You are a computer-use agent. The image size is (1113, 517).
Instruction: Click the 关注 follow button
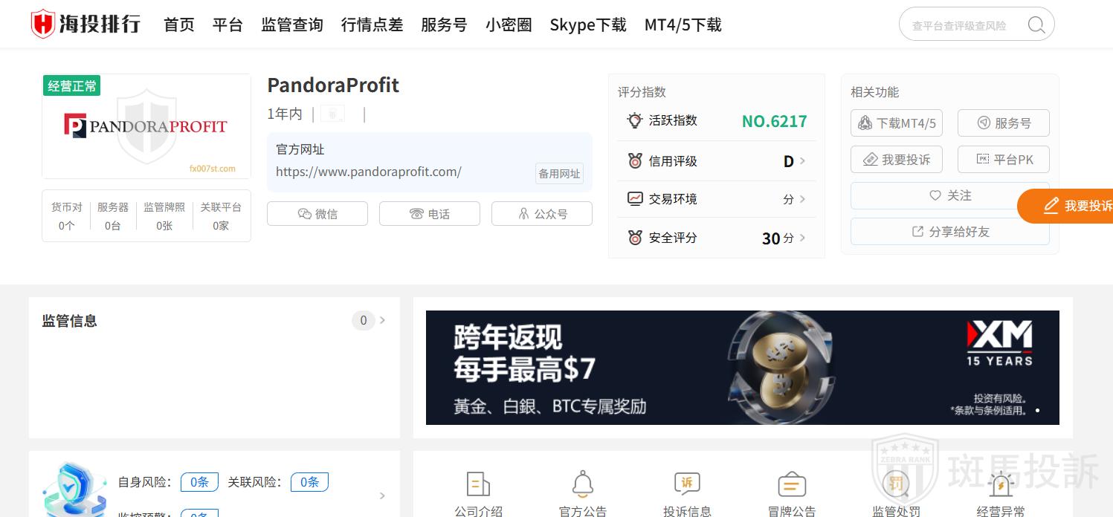point(949,195)
